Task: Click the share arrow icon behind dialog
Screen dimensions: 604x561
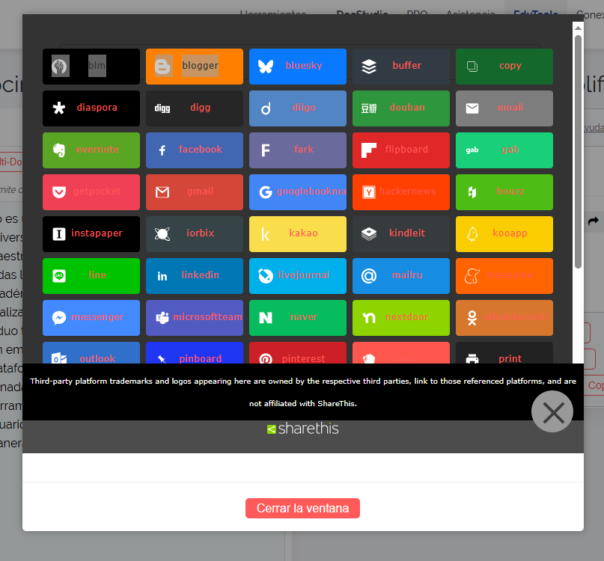Action: pyautogui.click(x=594, y=221)
